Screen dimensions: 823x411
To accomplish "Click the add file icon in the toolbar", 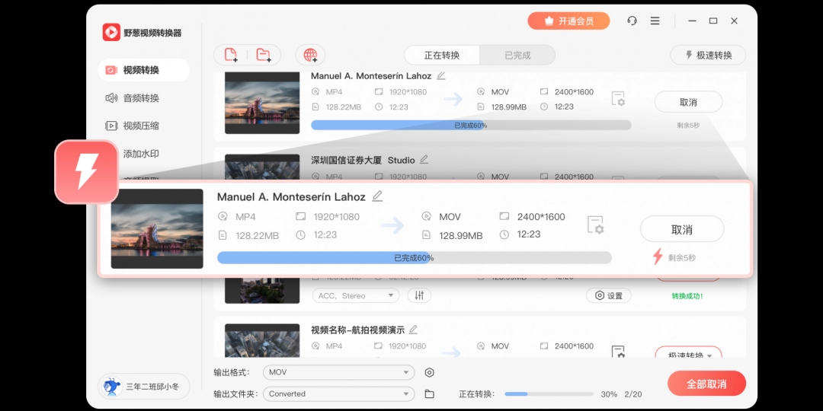I will [x=231, y=55].
